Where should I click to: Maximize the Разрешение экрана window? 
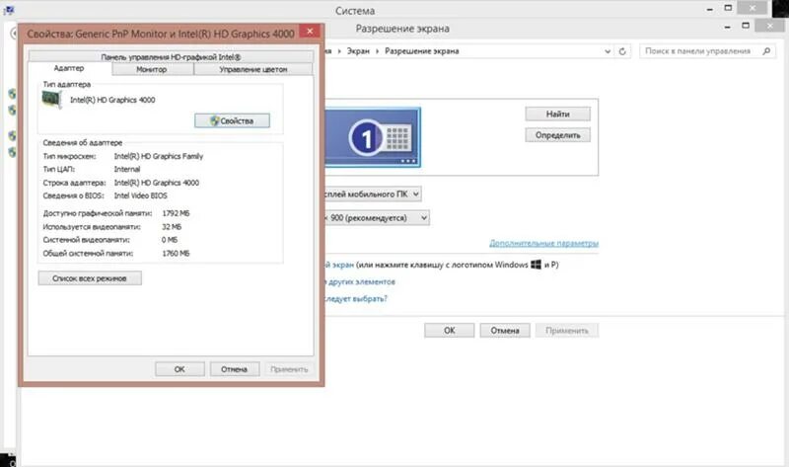[746, 26]
